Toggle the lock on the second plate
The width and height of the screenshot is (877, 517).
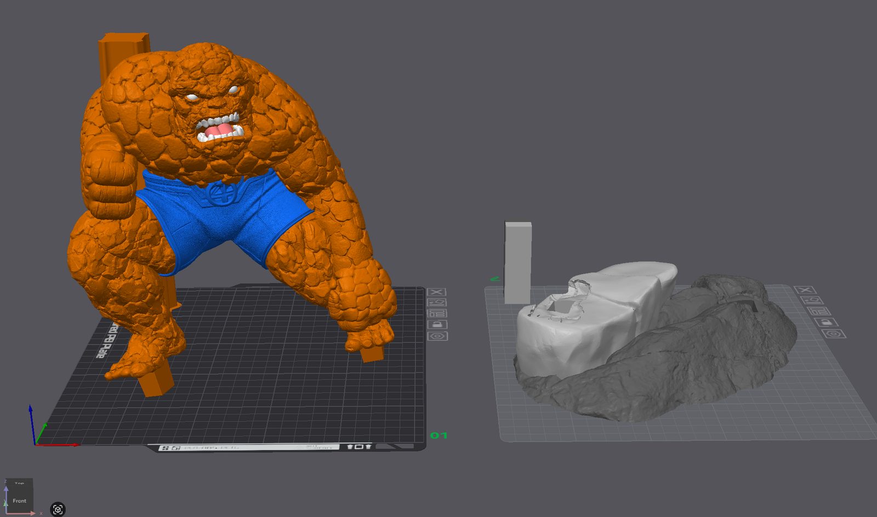(825, 322)
